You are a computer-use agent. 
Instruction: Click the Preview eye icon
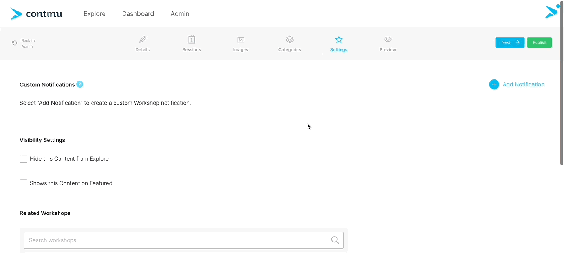point(388,39)
